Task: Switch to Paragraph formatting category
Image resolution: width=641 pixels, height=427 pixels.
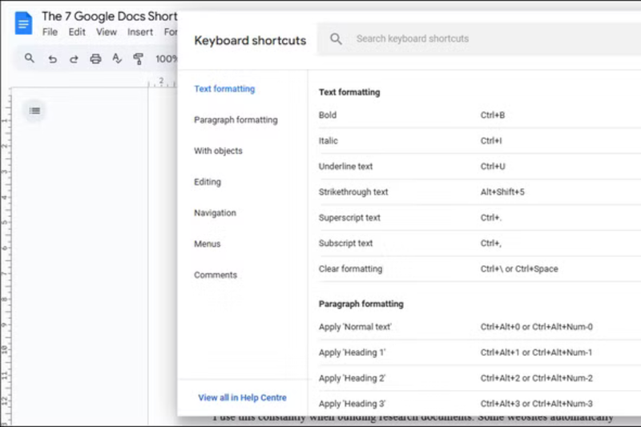Action: pos(236,120)
